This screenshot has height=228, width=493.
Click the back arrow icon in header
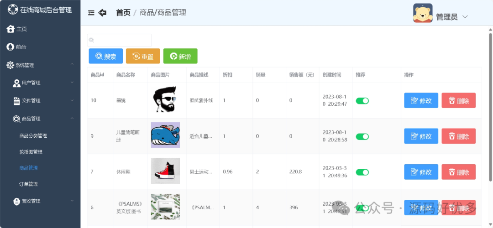point(103,13)
